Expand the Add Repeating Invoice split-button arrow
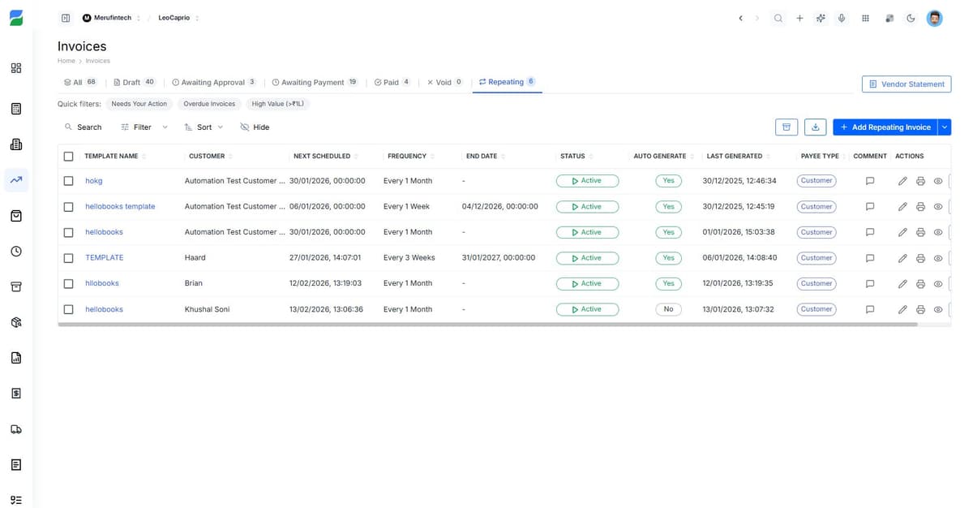Screen dimensions: 973x508 pos(943,127)
